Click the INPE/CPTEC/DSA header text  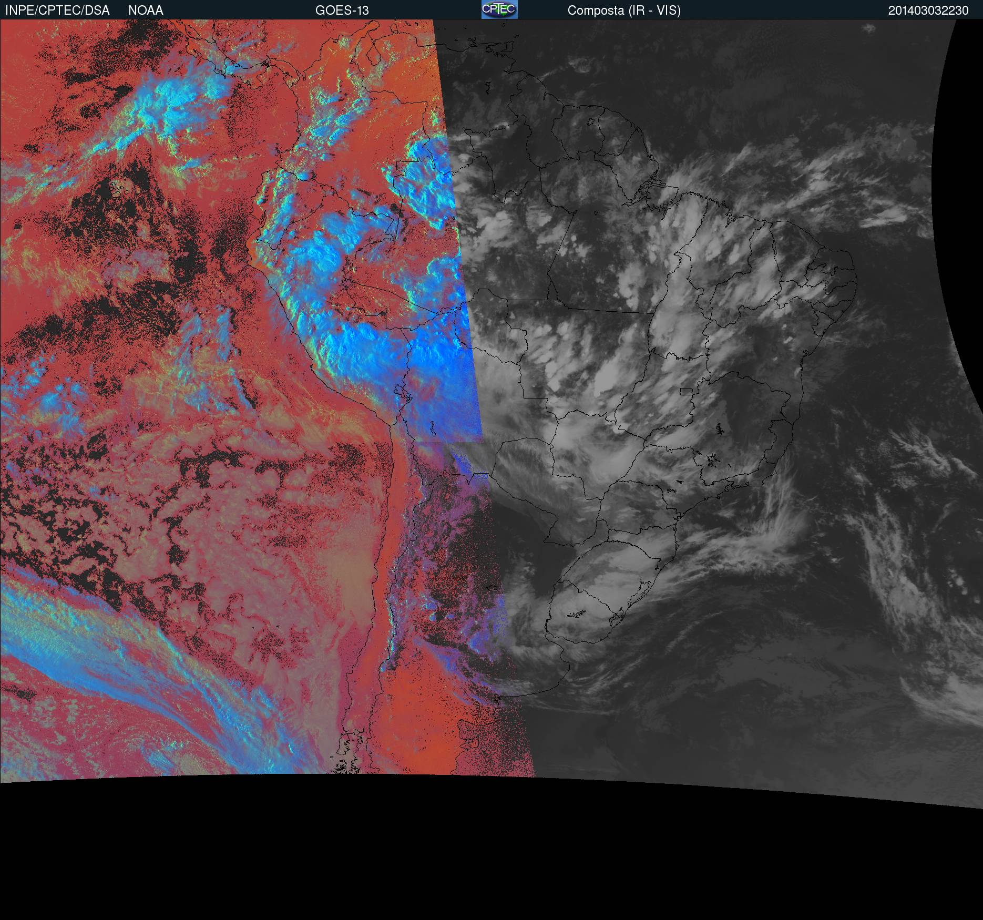point(57,11)
